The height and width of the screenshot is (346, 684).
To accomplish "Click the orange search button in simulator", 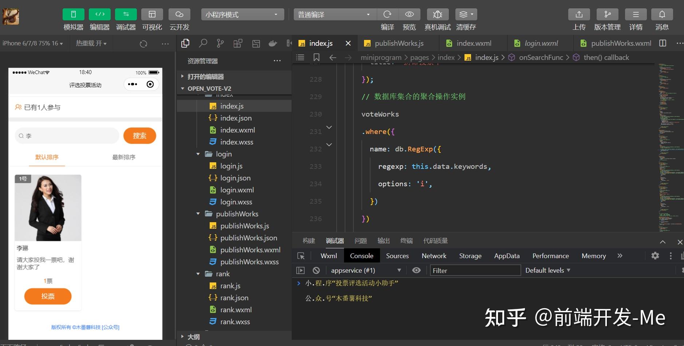I will tap(140, 136).
